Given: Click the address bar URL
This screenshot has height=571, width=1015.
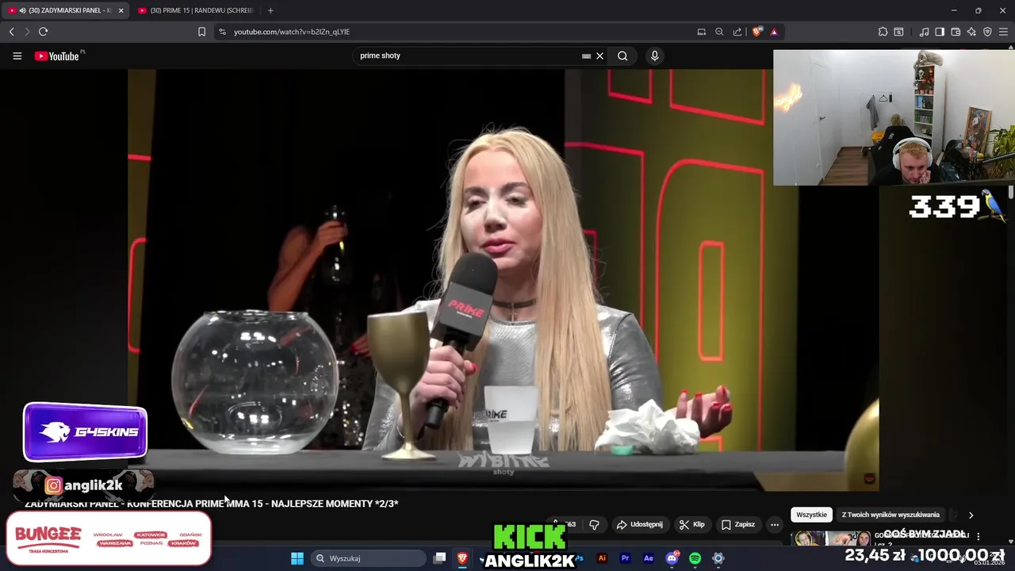Looking at the screenshot, I should (x=292, y=32).
